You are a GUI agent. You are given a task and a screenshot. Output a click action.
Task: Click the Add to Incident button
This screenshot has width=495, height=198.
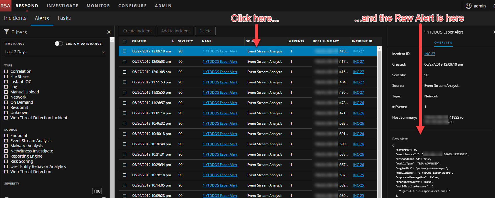click(x=175, y=31)
